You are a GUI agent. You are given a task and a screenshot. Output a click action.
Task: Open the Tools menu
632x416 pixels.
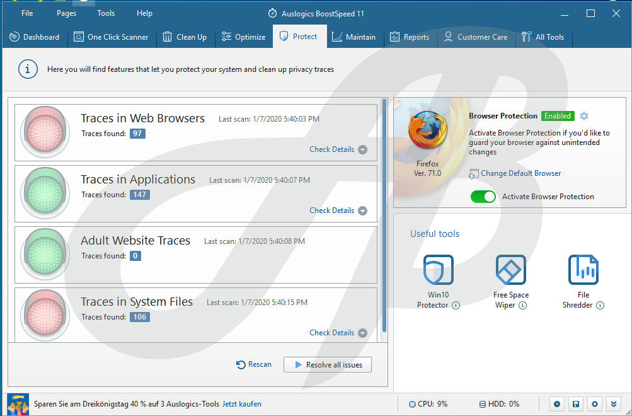point(106,13)
